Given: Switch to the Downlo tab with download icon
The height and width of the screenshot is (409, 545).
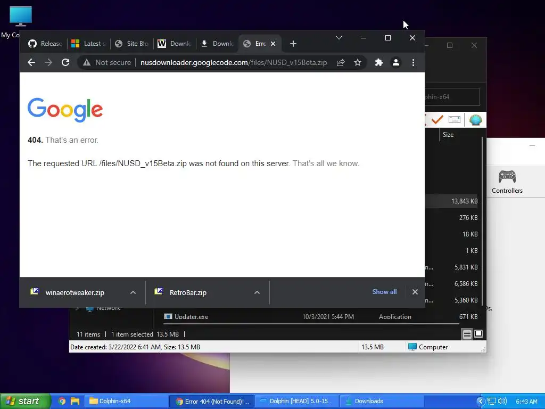Looking at the screenshot, I should (x=218, y=44).
